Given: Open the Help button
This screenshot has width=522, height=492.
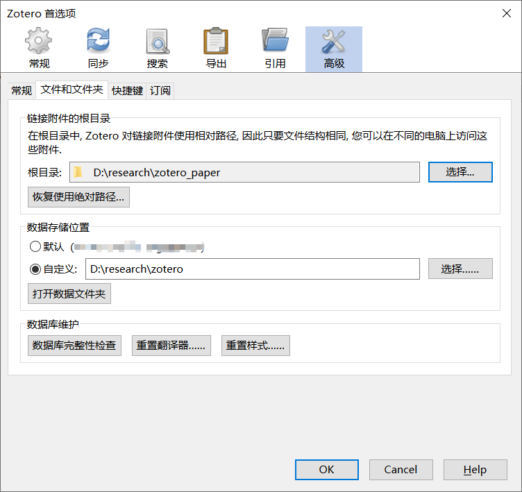Looking at the screenshot, I should coord(475,470).
